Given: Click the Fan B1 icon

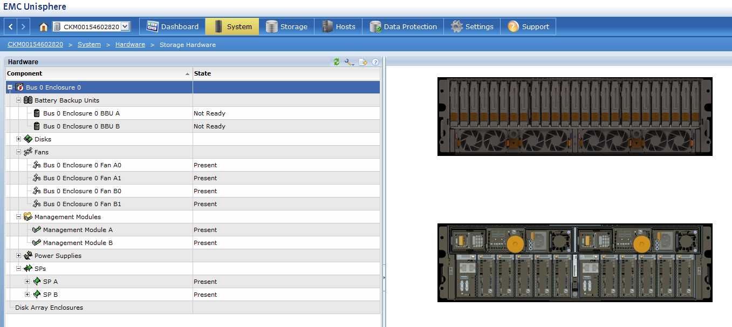Looking at the screenshot, I should (x=37, y=204).
